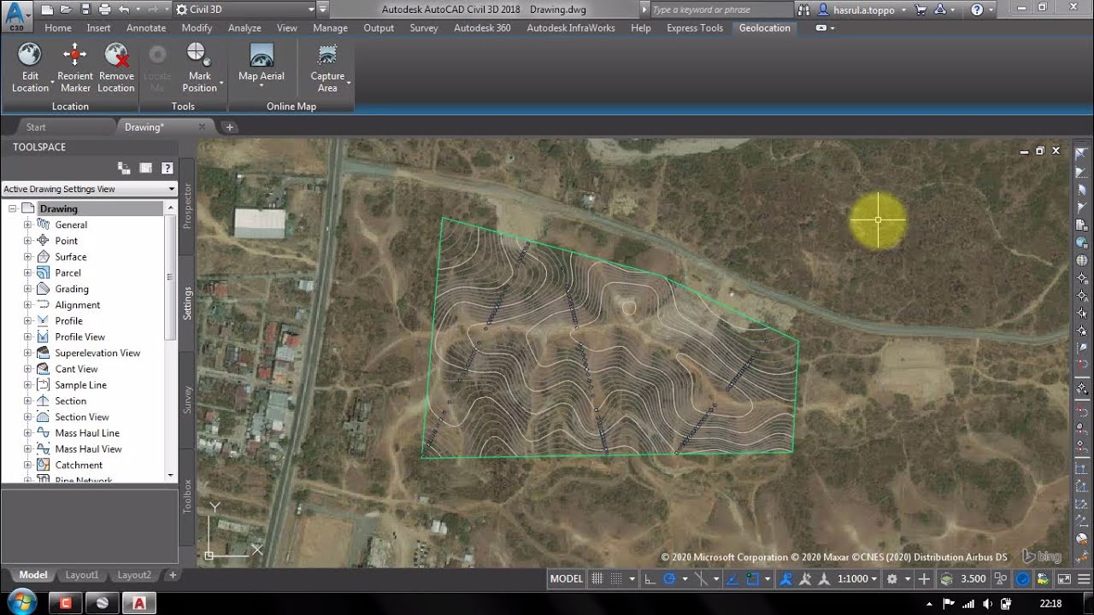Open the Survey side tab in Toolspace
1094x615 pixels.
pyautogui.click(x=188, y=400)
